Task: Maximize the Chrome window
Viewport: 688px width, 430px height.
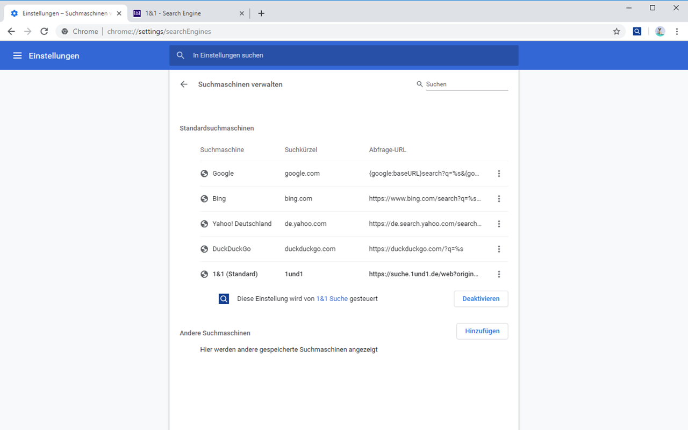Action: pyautogui.click(x=653, y=8)
